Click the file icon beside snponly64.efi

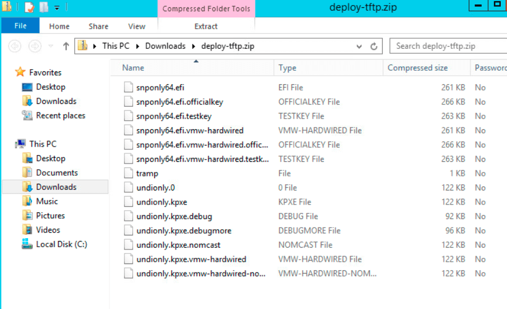[x=128, y=87]
